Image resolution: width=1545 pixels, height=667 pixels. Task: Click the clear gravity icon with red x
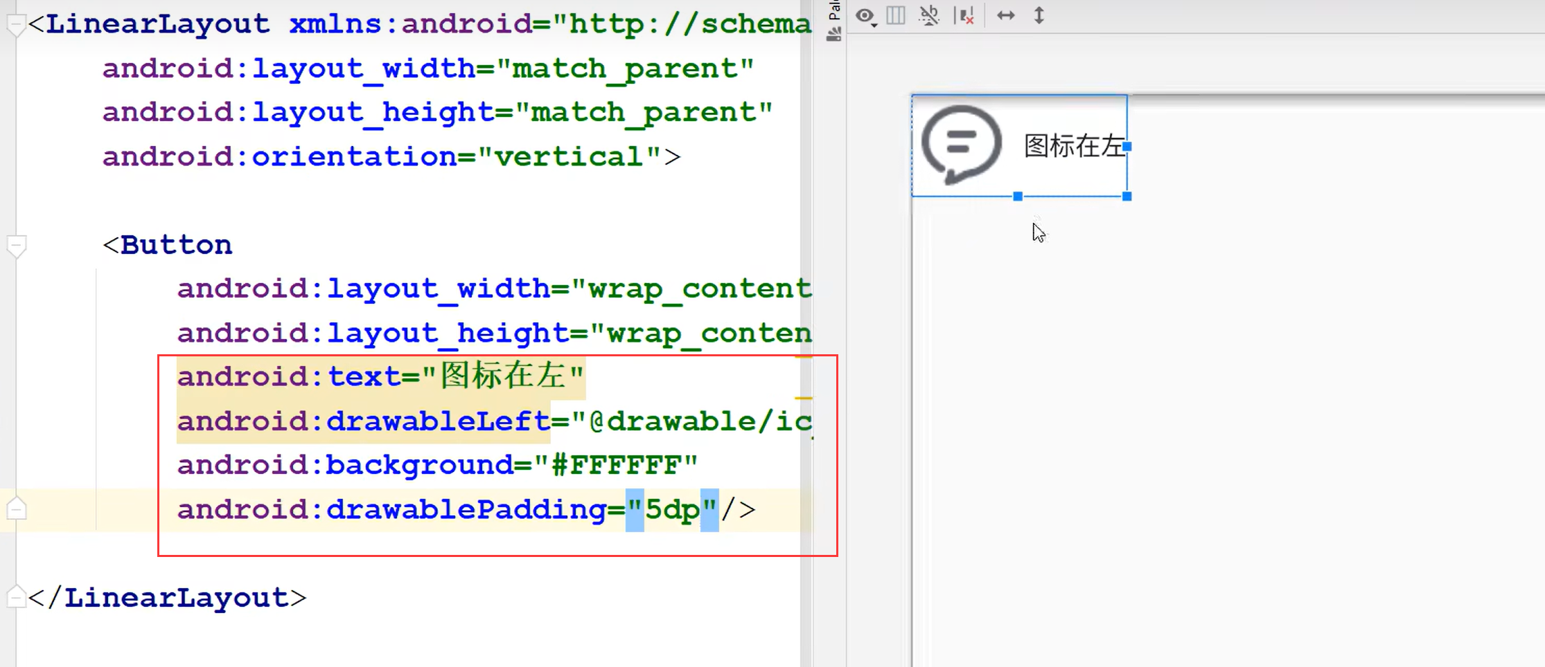(x=964, y=15)
